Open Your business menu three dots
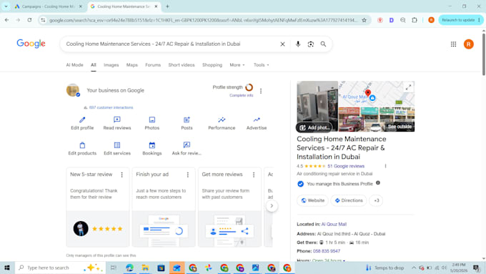 [x=261, y=91]
